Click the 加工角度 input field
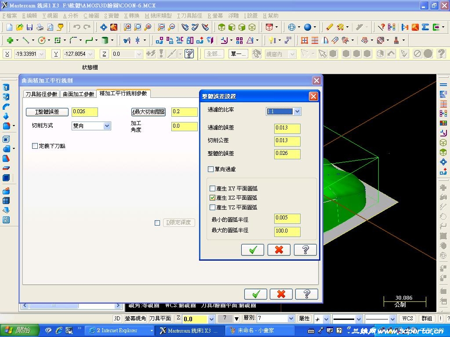The image size is (450, 337). pyautogui.click(x=184, y=126)
